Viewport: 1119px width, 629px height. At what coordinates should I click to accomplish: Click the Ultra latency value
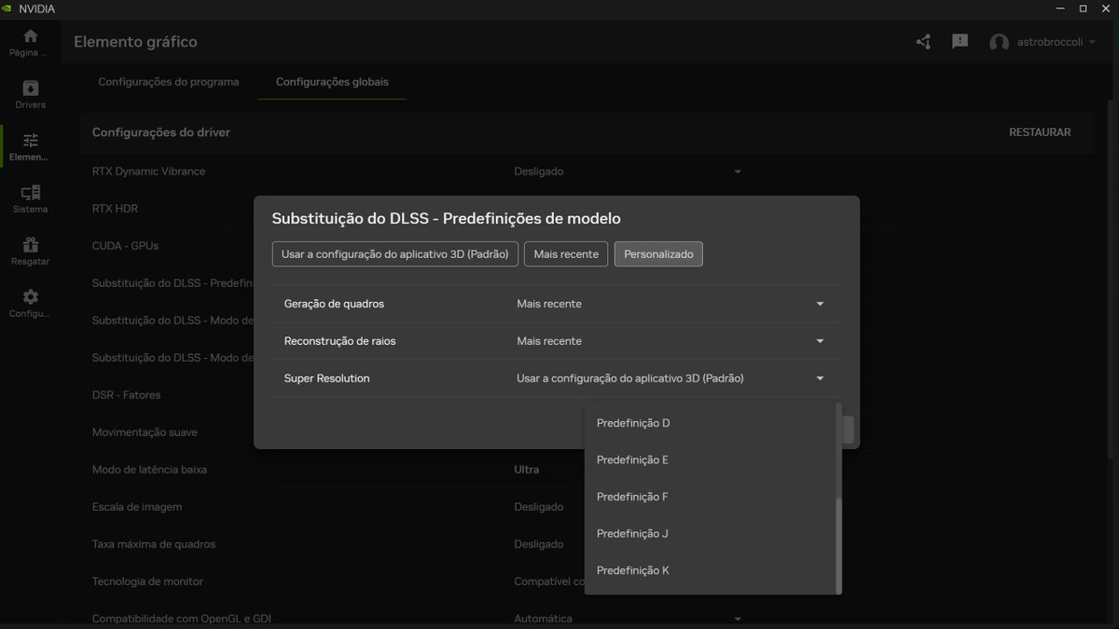tap(527, 470)
